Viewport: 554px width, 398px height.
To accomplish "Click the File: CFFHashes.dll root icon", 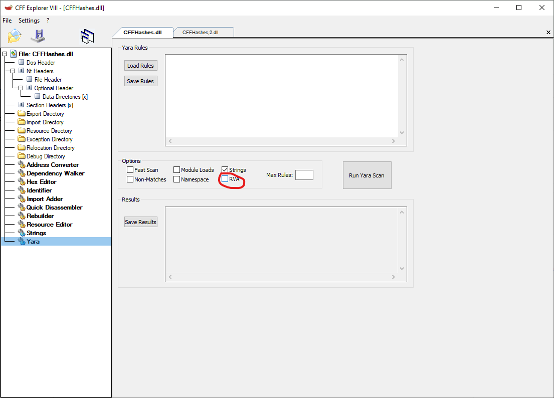I will tap(14, 54).
